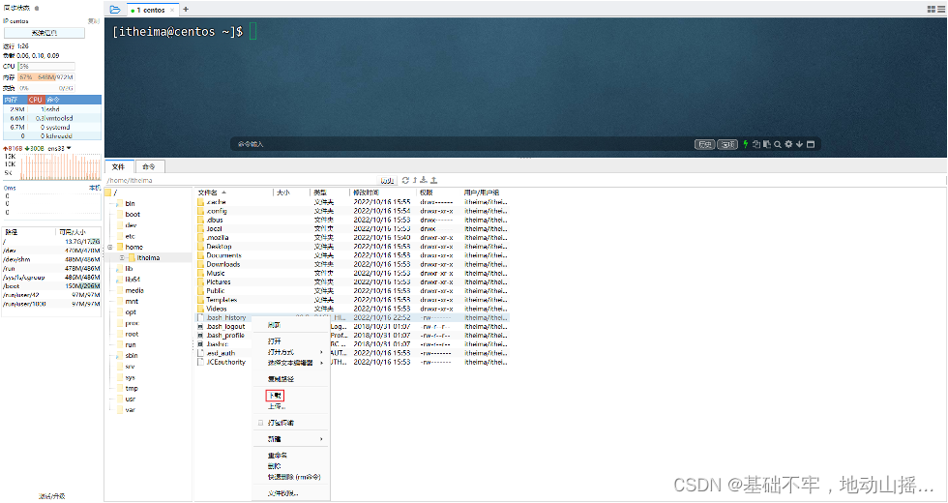Click the down-arrow icon in terminal toolbar

(799, 144)
